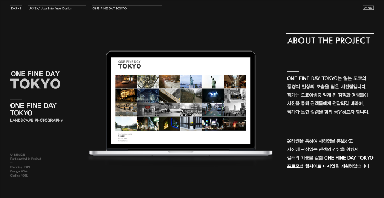
Task: Select the bold GALLERY menu item on site
Action: 121,137
